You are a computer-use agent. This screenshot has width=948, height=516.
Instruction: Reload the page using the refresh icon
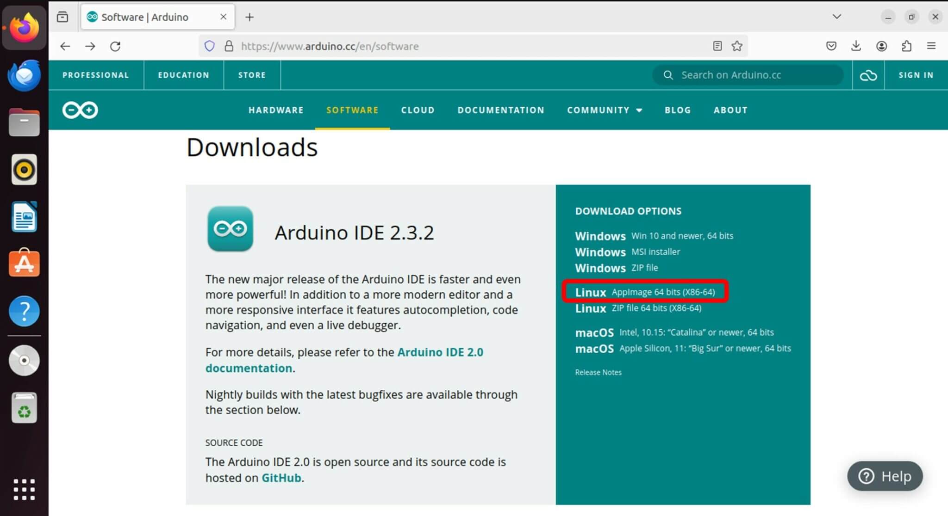(115, 46)
